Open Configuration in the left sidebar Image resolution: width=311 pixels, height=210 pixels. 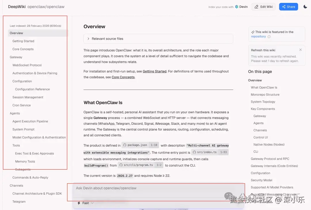[x=22, y=81]
